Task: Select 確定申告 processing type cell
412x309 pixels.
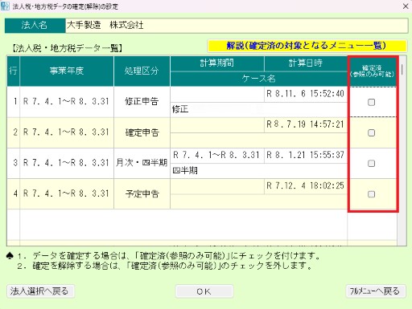Action: pyautogui.click(x=142, y=132)
